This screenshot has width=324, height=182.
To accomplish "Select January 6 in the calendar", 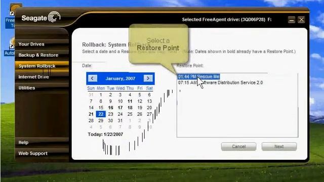I will (x=149, y=95).
